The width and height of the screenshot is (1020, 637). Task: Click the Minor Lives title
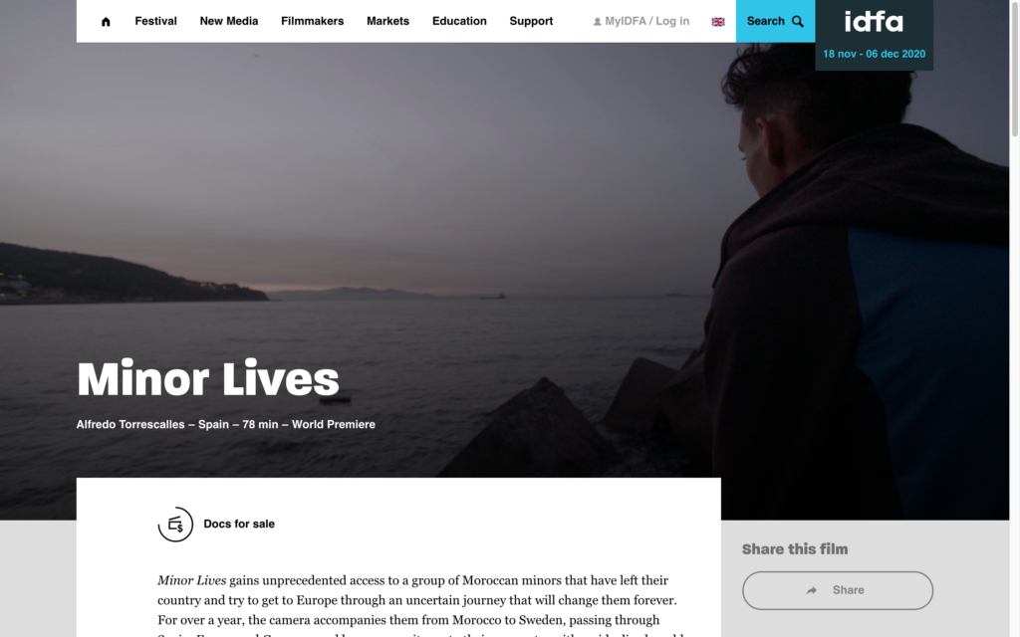[208, 378]
